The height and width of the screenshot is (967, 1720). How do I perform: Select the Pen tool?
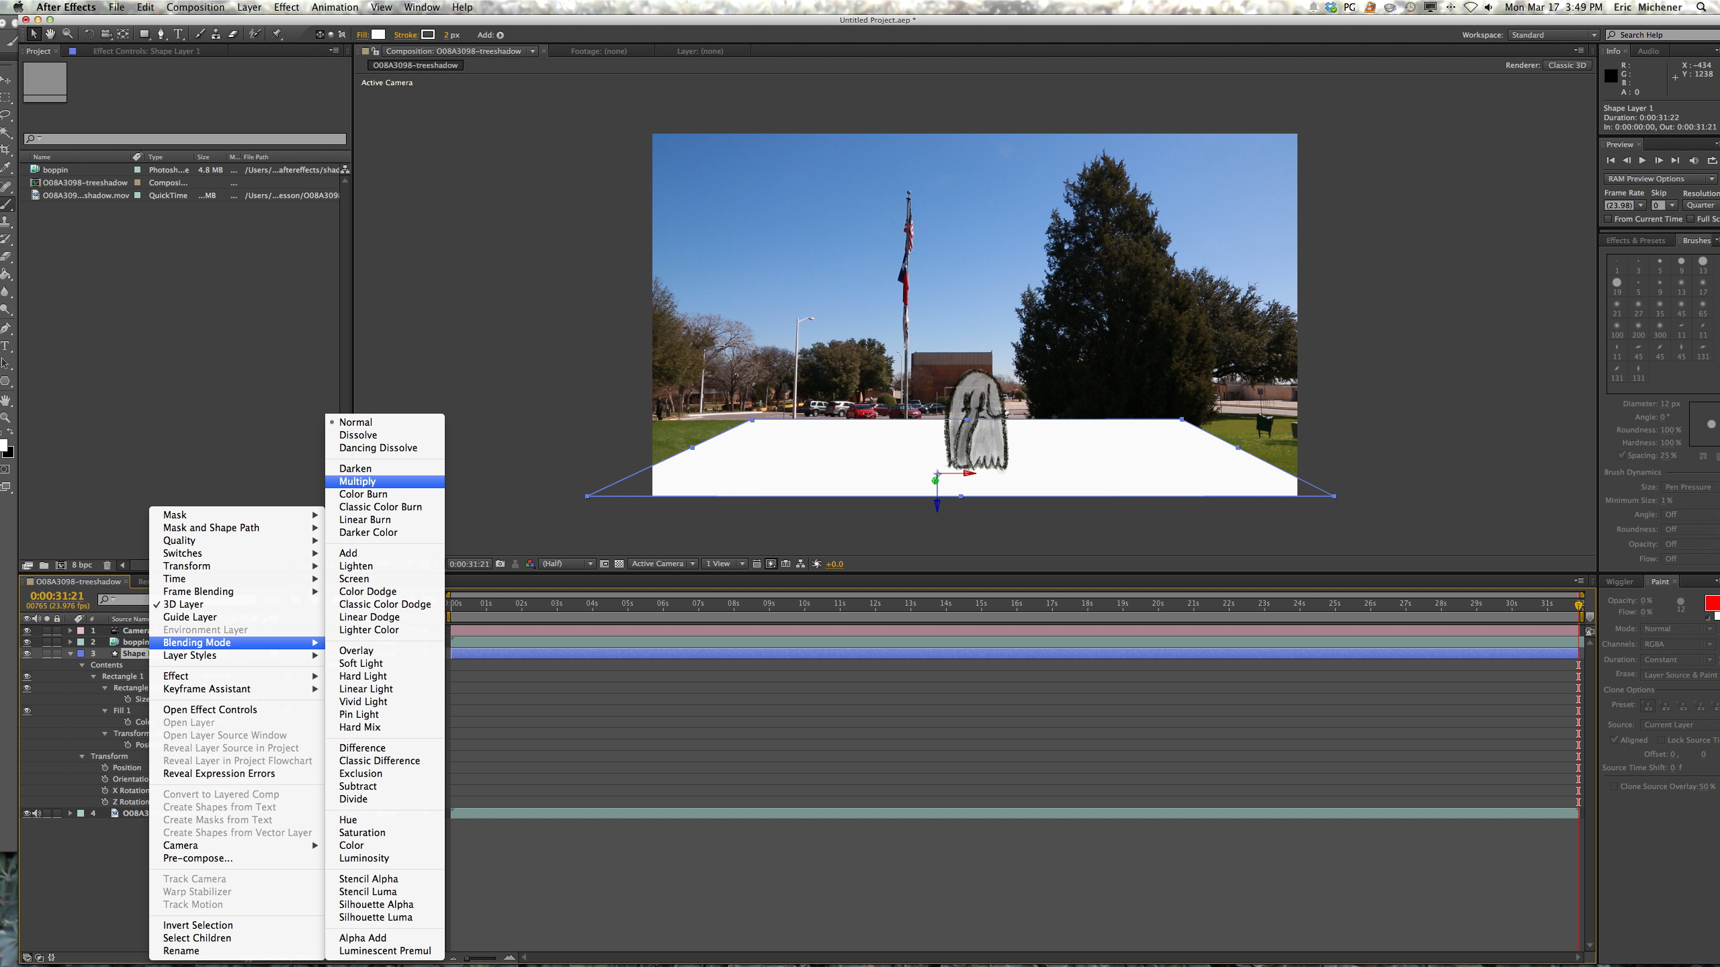161,33
